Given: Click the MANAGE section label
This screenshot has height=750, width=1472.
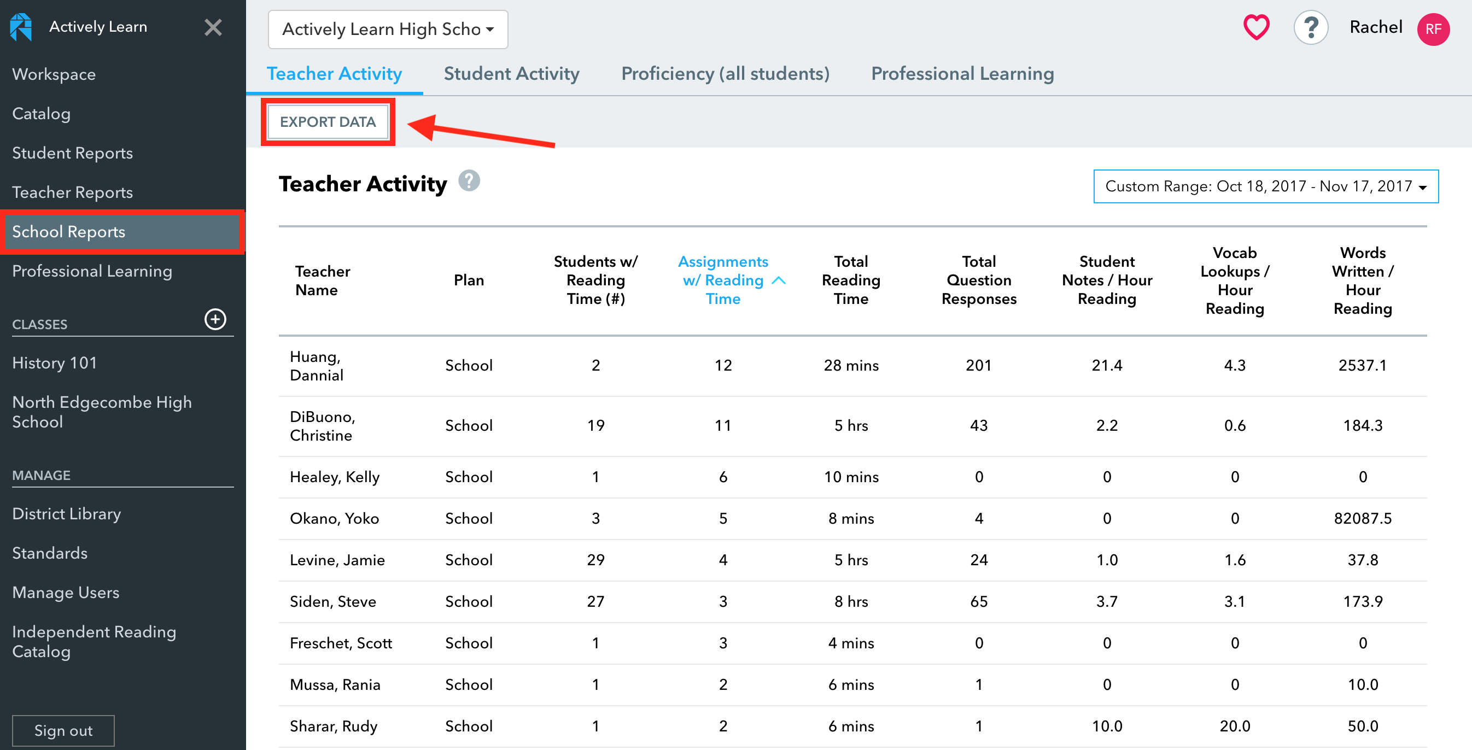Looking at the screenshot, I should point(41,475).
